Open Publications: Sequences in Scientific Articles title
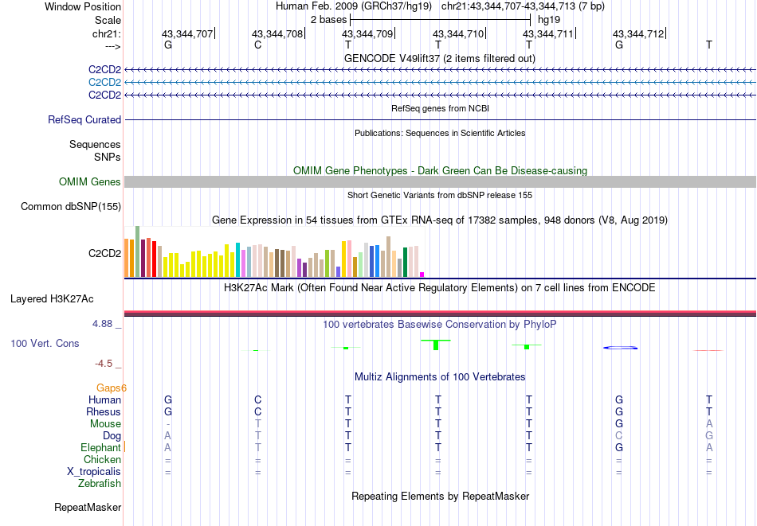The height and width of the screenshot is (526, 757). [x=440, y=133]
